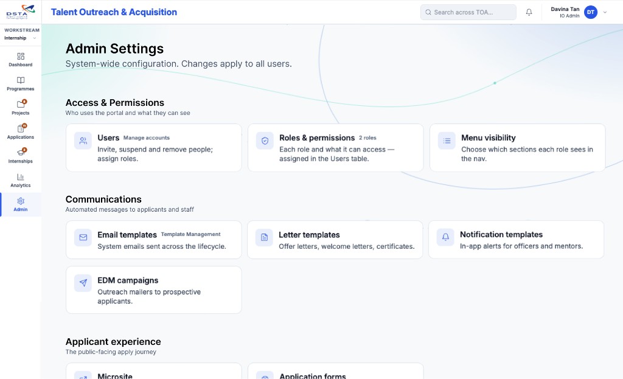Click the Users card people icon
Image resolution: width=623 pixels, height=379 pixels.
[x=83, y=141]
